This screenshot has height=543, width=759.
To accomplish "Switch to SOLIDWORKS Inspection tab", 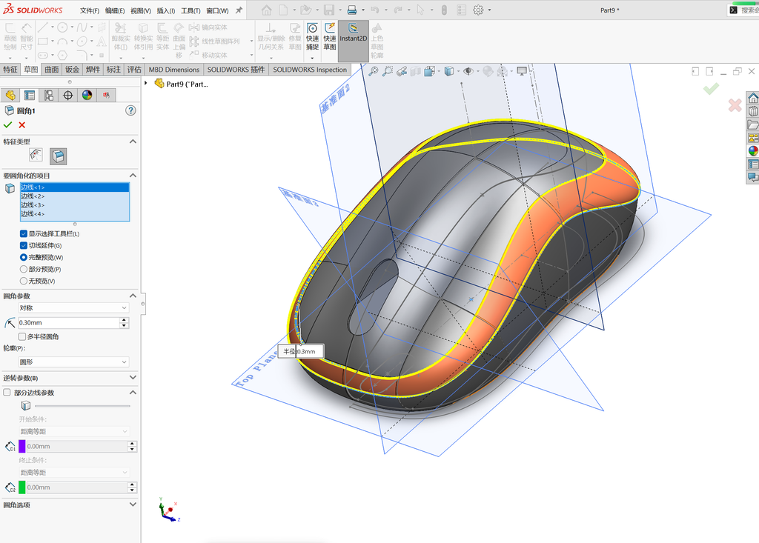I will coord(310,70).
